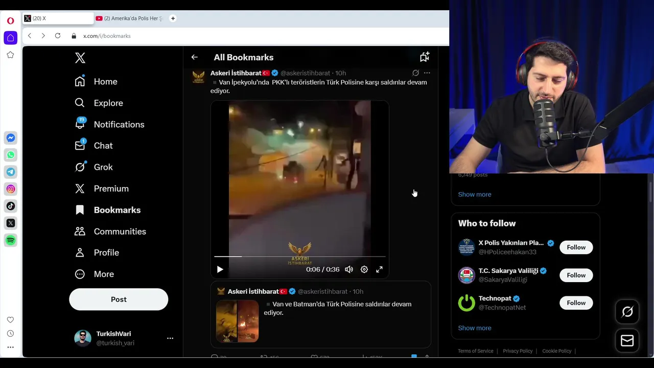Navigate browser back

click(30, 36)
